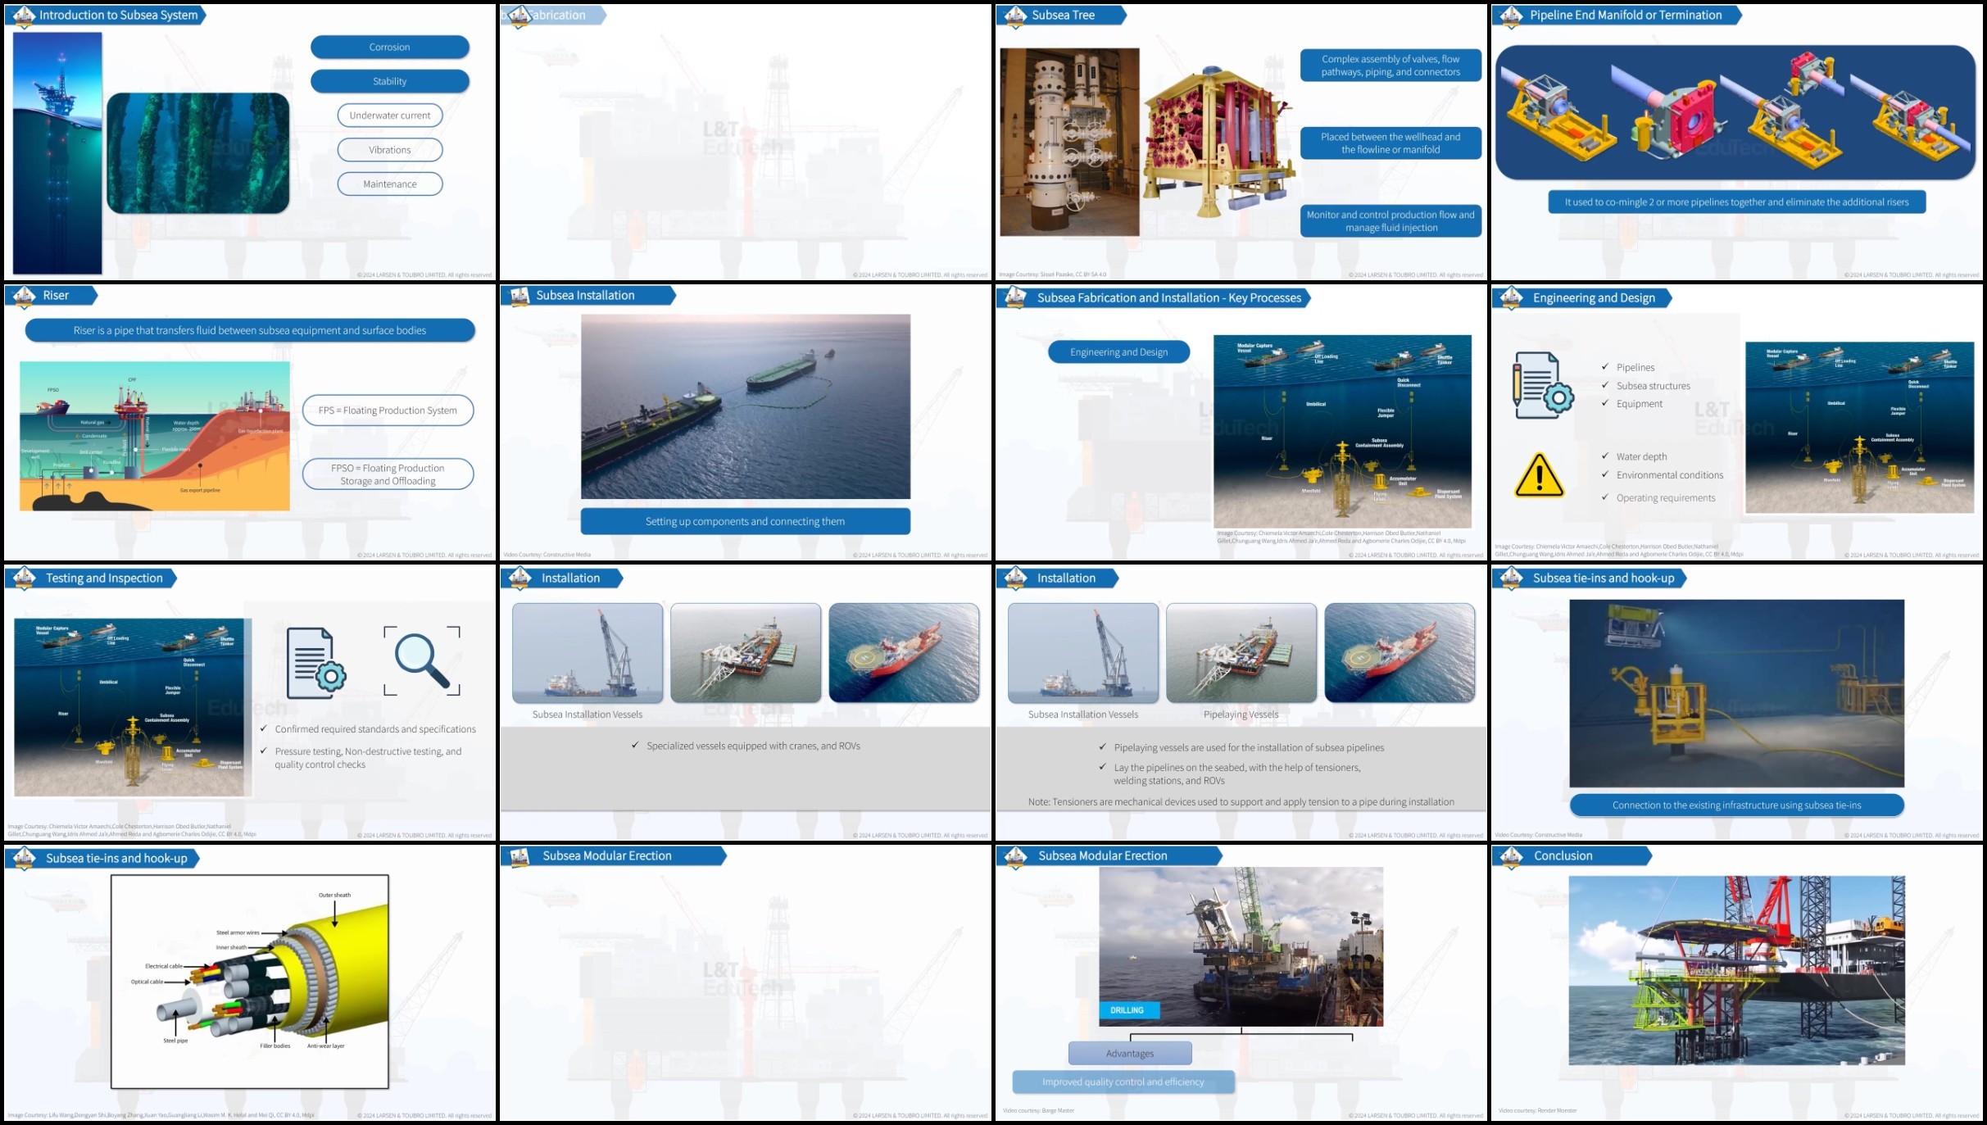Image resolution: width=1987 pixels, height=1125 pixels.
Task: Open the Subsea Installation video frame with tankers
Action: pyautogui.click(x=746, y=406)
